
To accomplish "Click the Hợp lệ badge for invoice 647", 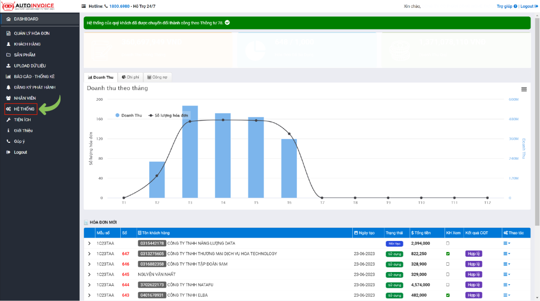I will click(474, 254).
